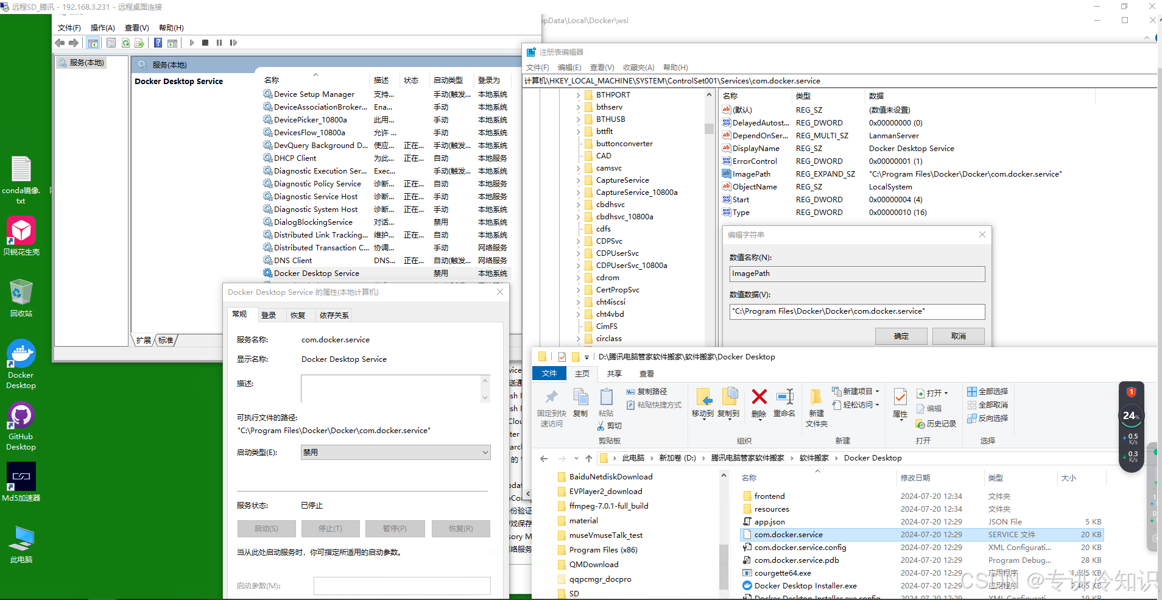Expand the BTHPORT registry key

[x=579, y=95]
